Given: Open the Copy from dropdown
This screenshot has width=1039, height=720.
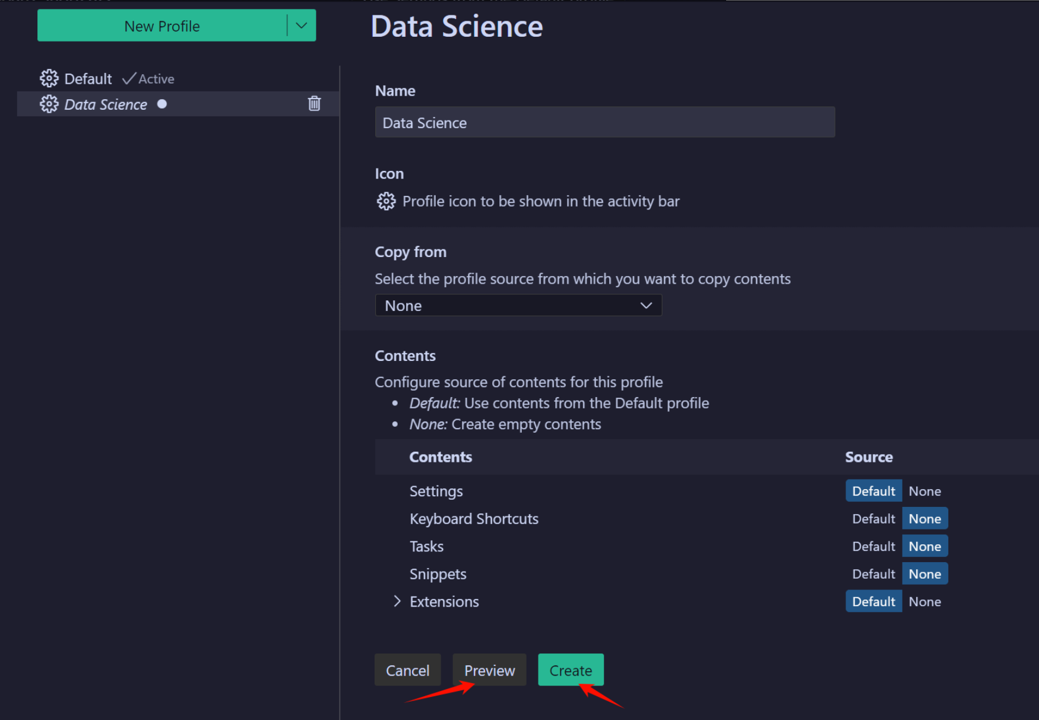Looking at the screenshot, I should click(518, 305).
